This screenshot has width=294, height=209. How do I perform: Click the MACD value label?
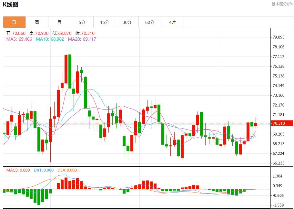tap(18, 170)
